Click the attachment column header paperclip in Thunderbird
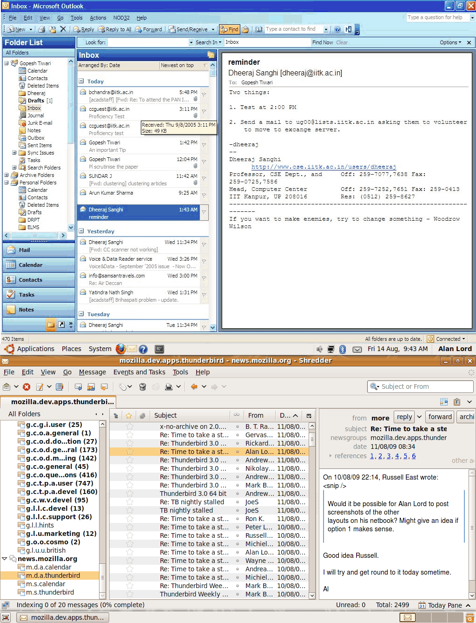Screen dimensions: 476x623 tap(143, 415)
